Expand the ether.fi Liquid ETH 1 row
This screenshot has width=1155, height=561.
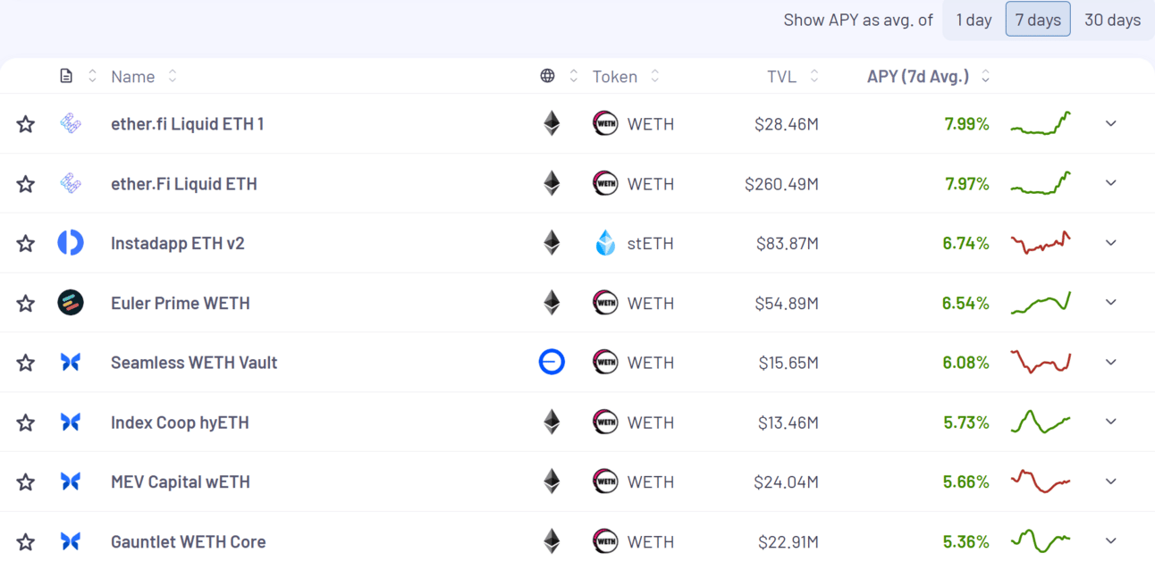click(x=1111, y=123)
